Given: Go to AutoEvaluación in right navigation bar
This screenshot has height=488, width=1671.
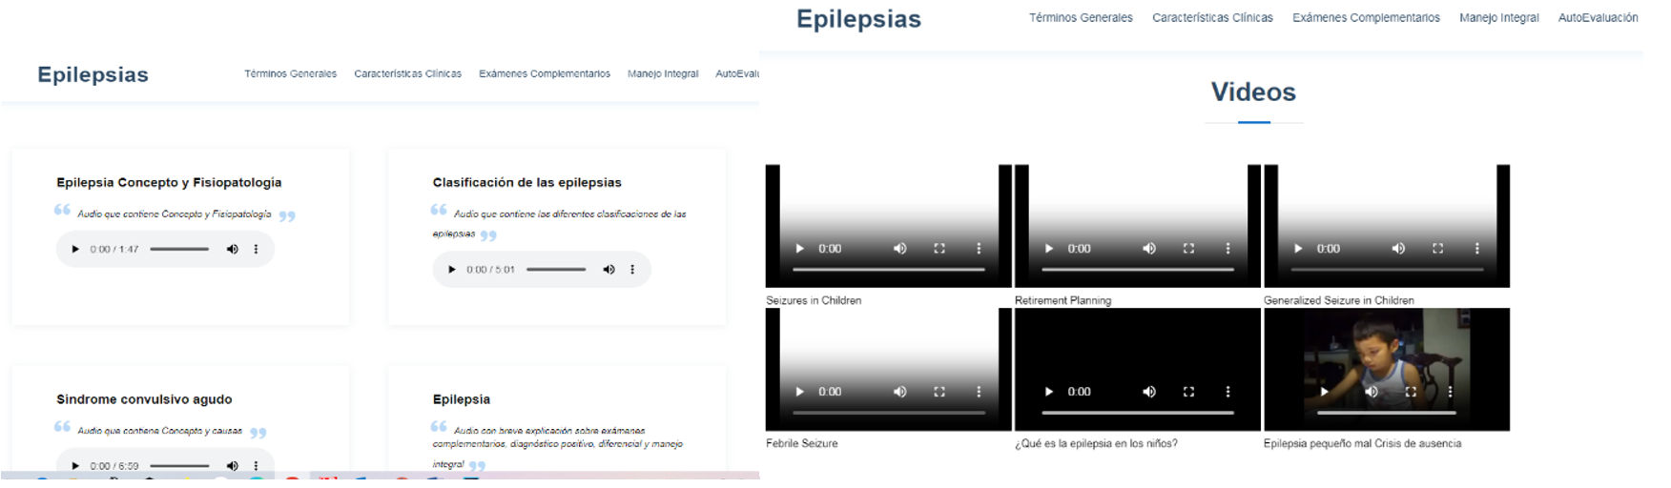Looking at the screenshot, I should [1598, 18].
